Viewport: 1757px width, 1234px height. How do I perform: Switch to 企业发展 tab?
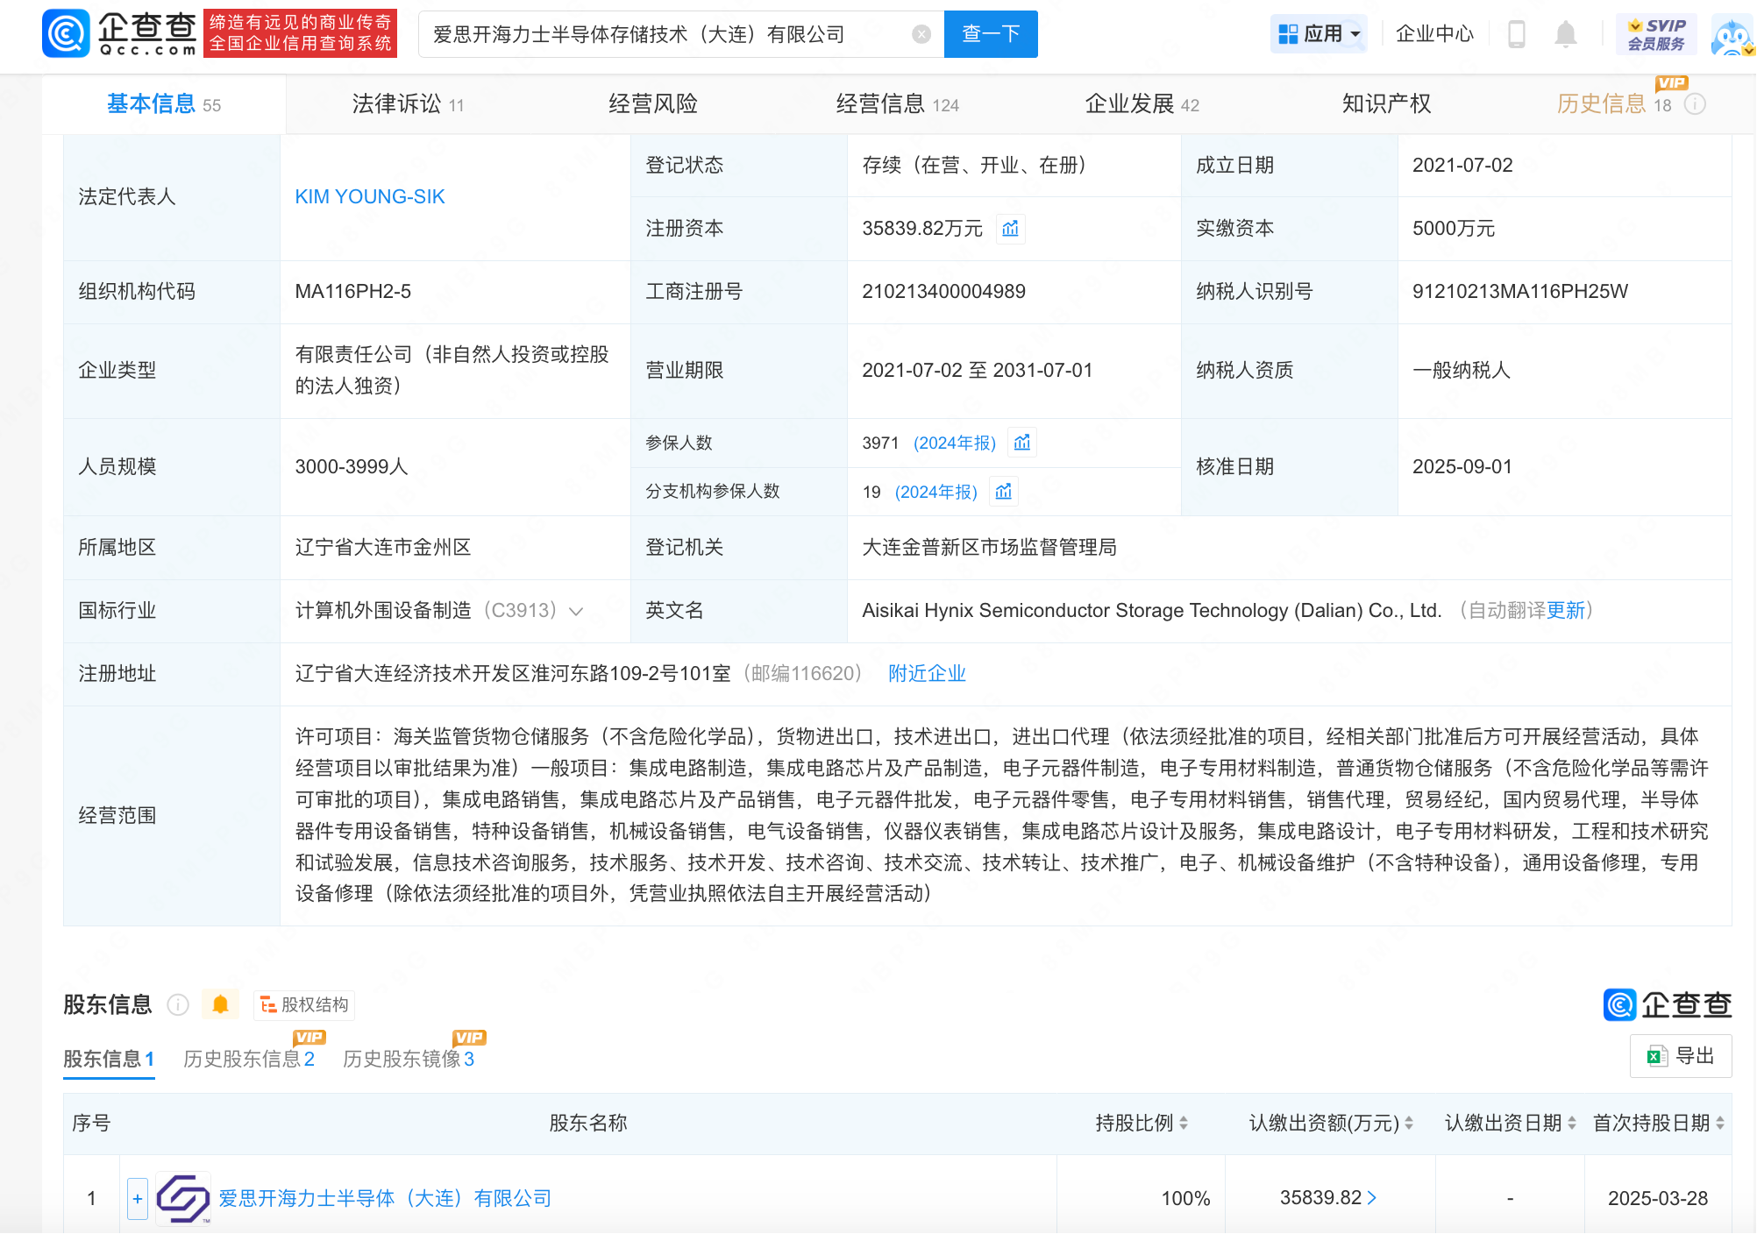[x=1142, y=104]
